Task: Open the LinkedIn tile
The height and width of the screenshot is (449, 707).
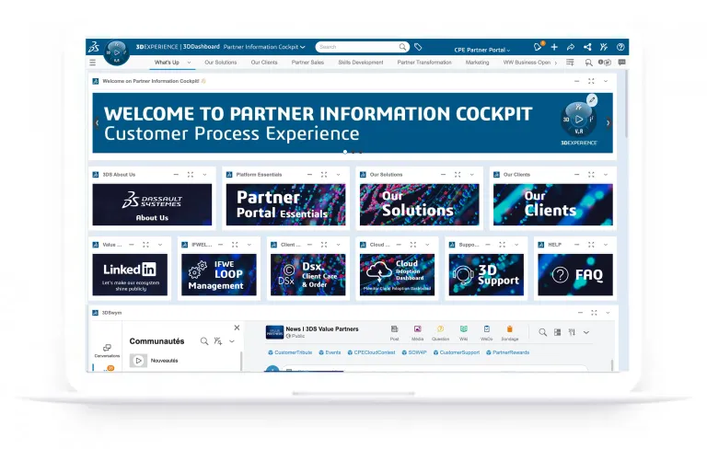Action: 130,274
